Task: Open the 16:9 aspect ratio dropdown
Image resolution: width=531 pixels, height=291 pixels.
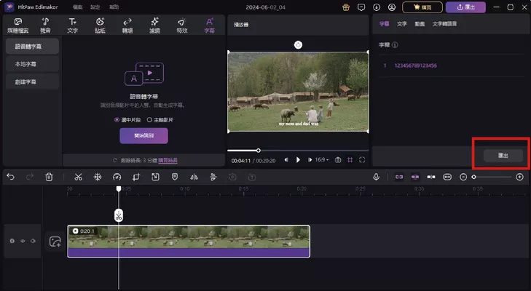Action: [322, 160]
